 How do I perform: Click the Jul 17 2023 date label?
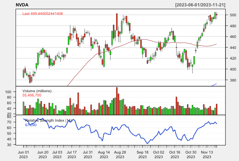[x=72, y=155]
